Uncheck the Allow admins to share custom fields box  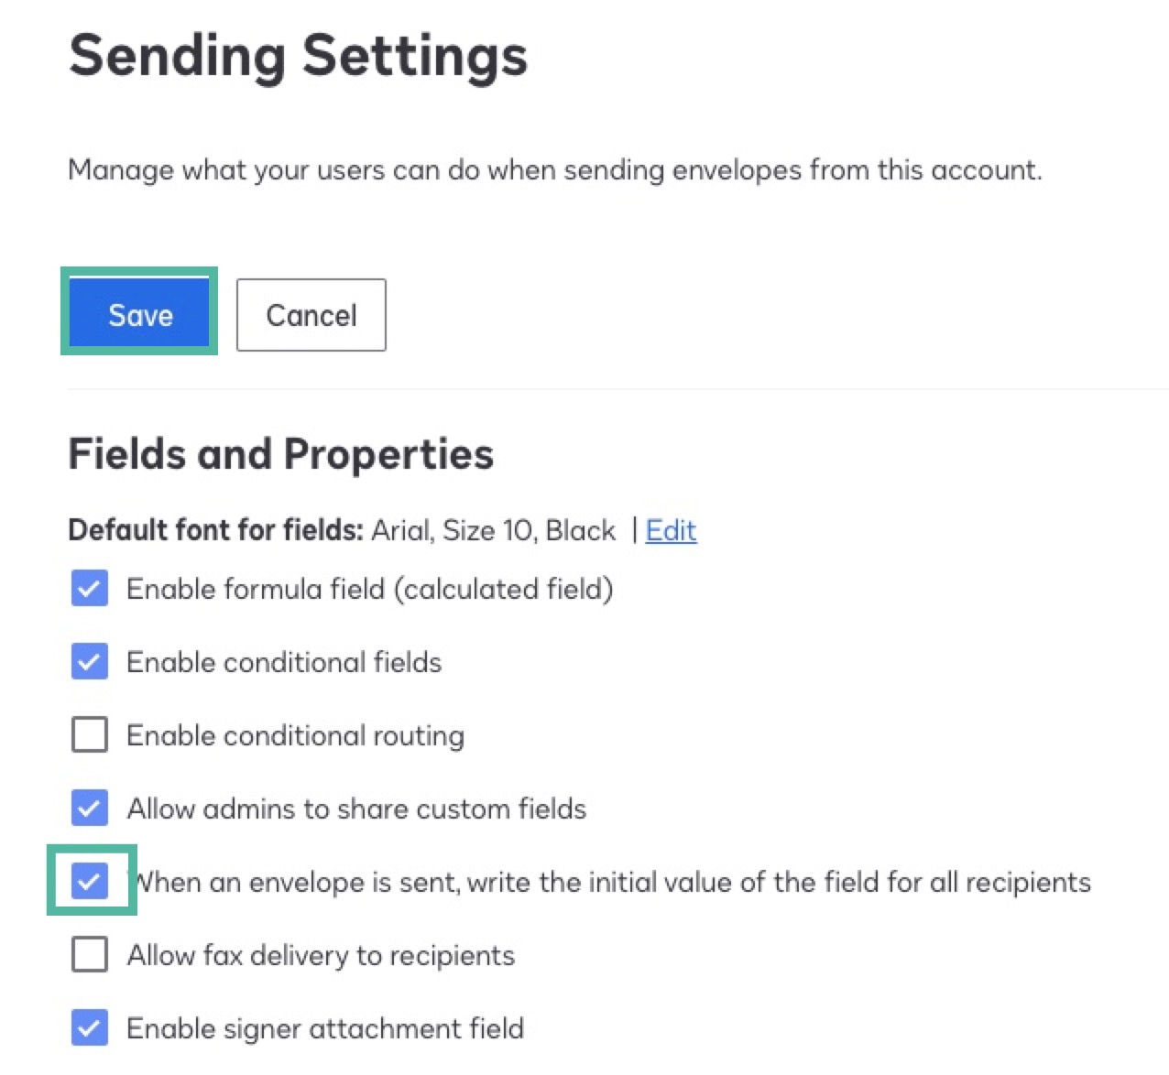coord(90,808)
